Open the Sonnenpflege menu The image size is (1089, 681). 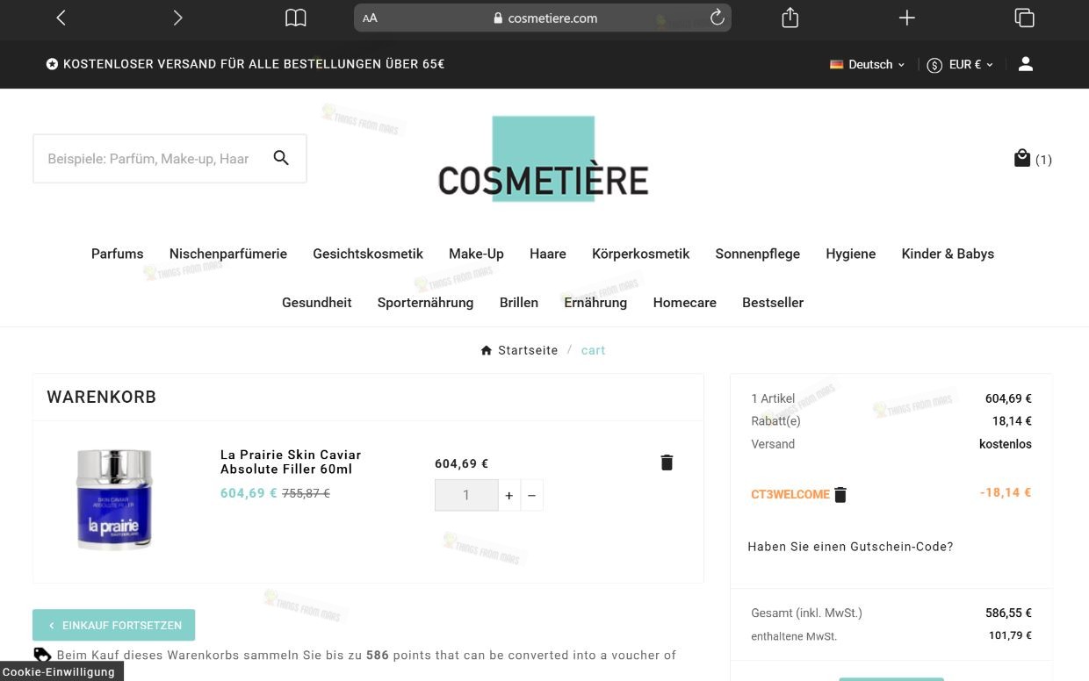pos(758,254)
